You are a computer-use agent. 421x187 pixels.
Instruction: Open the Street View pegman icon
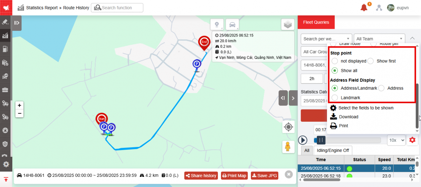coord(288,147)
